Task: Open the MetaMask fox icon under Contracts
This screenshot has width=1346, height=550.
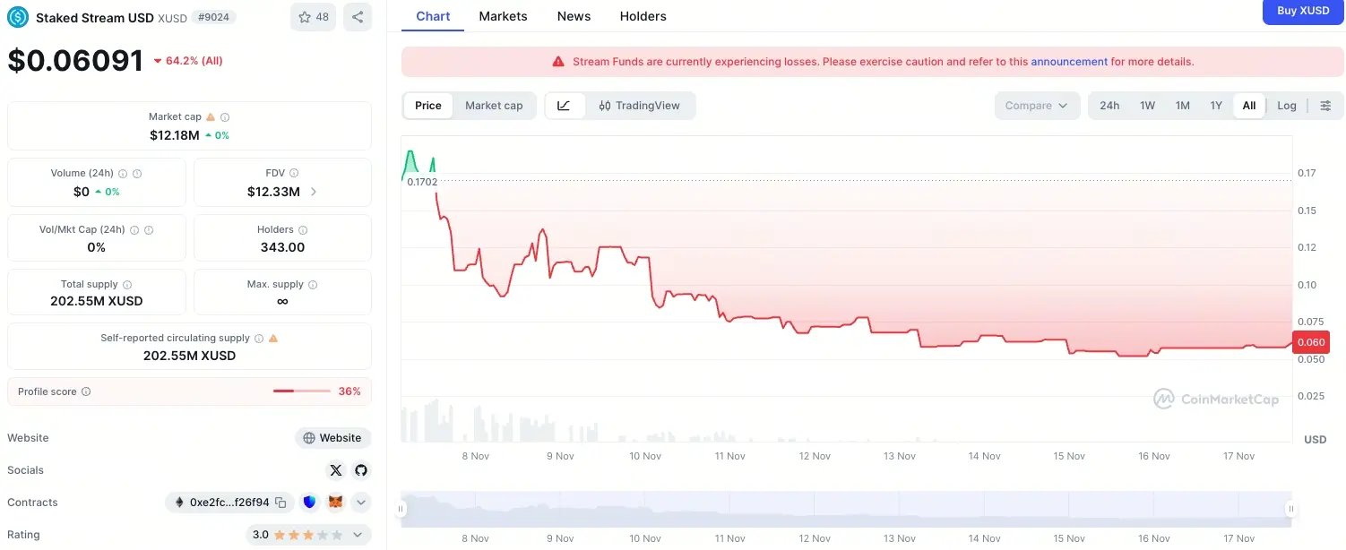Action: pos(334,503)
